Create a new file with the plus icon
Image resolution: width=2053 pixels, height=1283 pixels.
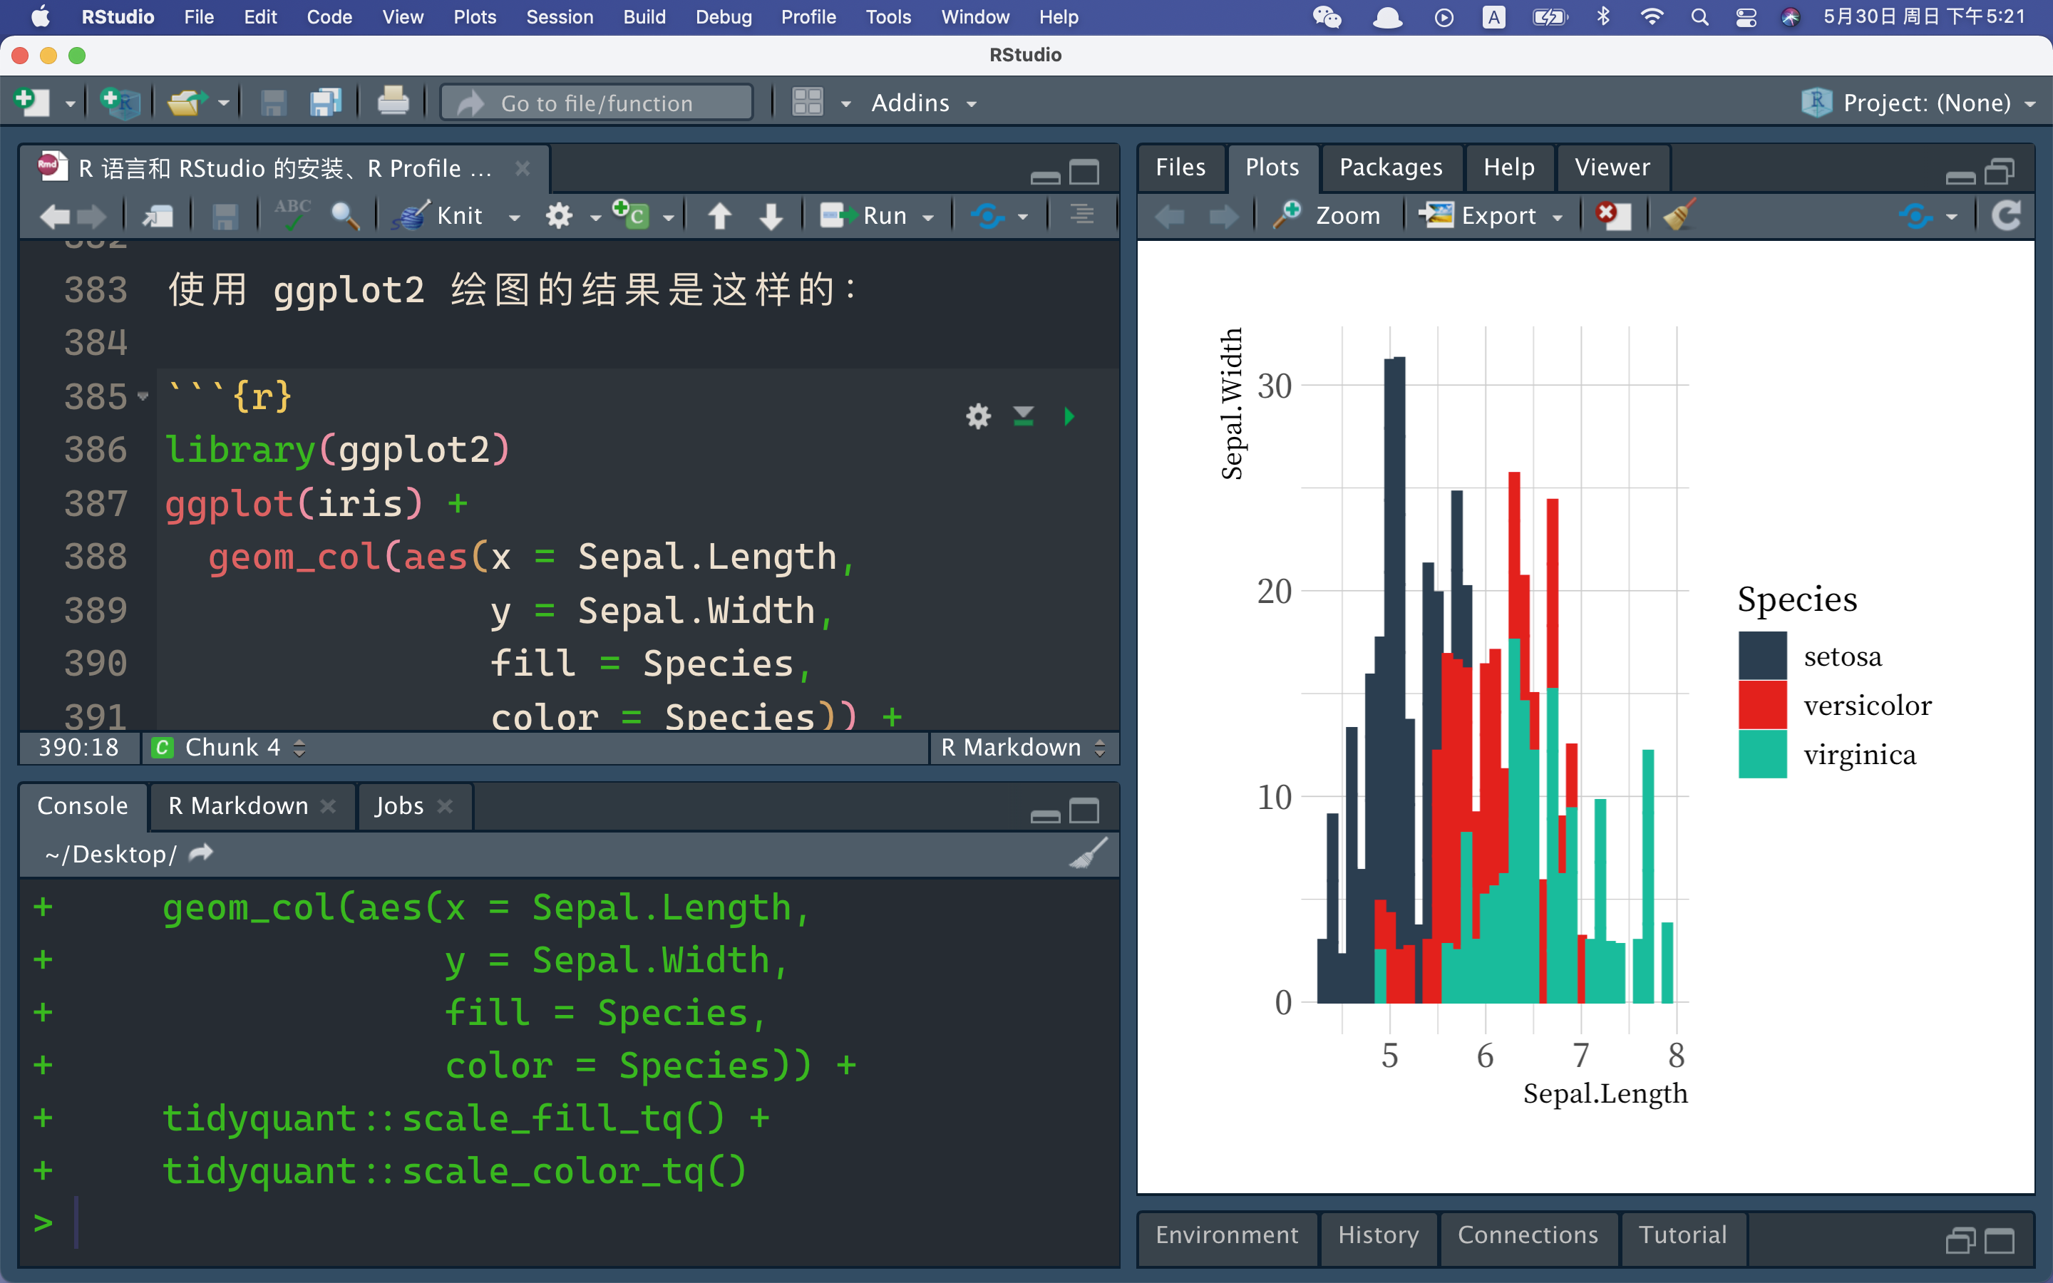32,103
